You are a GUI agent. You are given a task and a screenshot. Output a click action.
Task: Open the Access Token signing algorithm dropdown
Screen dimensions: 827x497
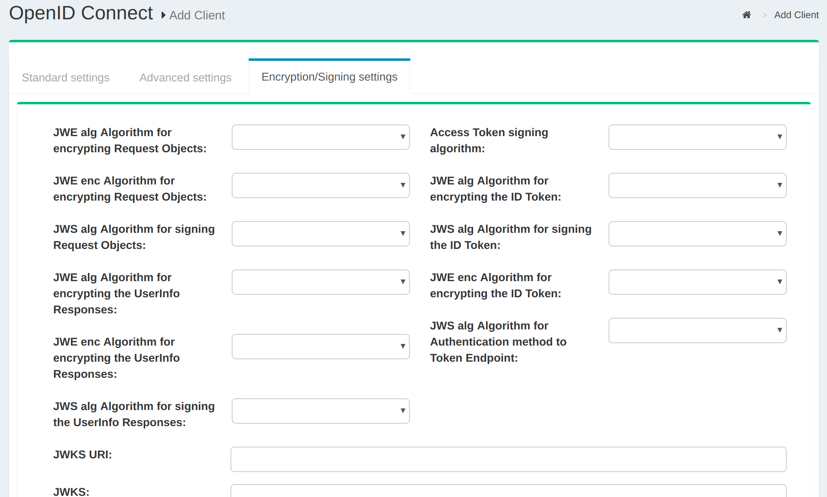point(697,137)
